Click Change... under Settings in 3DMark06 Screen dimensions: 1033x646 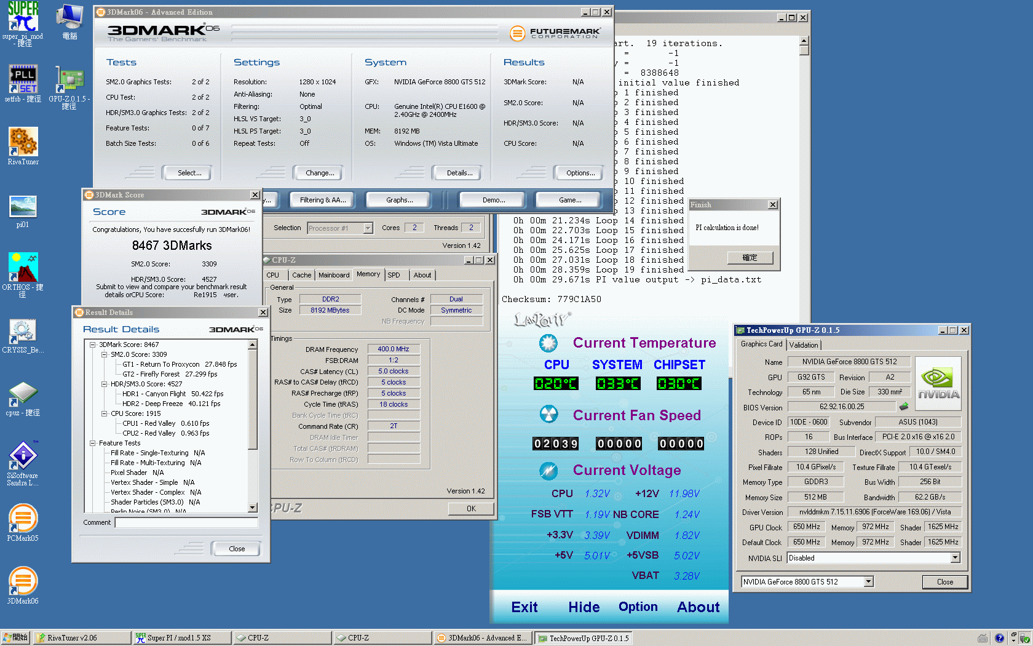(320, 173)
